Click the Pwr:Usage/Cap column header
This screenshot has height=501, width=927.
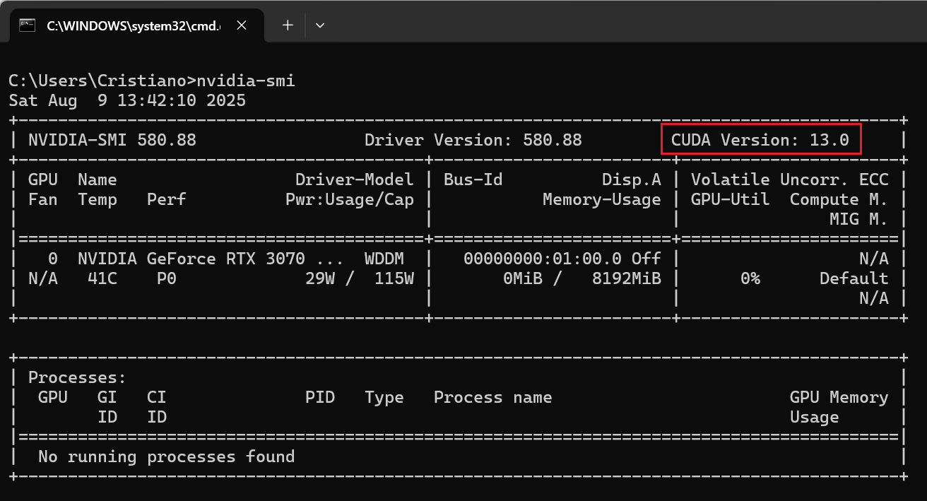[350, 199]
